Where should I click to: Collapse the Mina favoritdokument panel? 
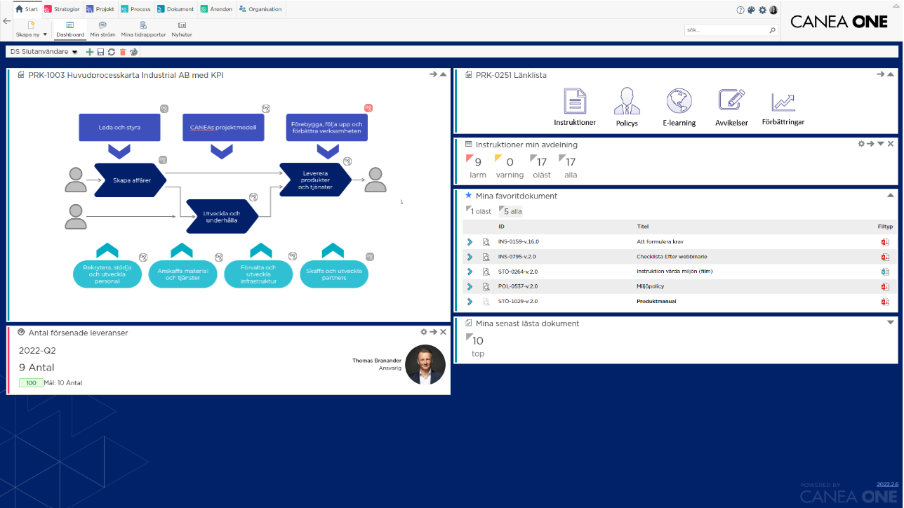(891, 195)
